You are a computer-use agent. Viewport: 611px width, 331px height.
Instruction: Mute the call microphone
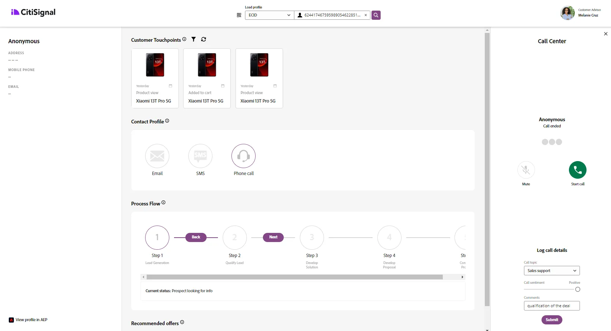tap(526, 170)
